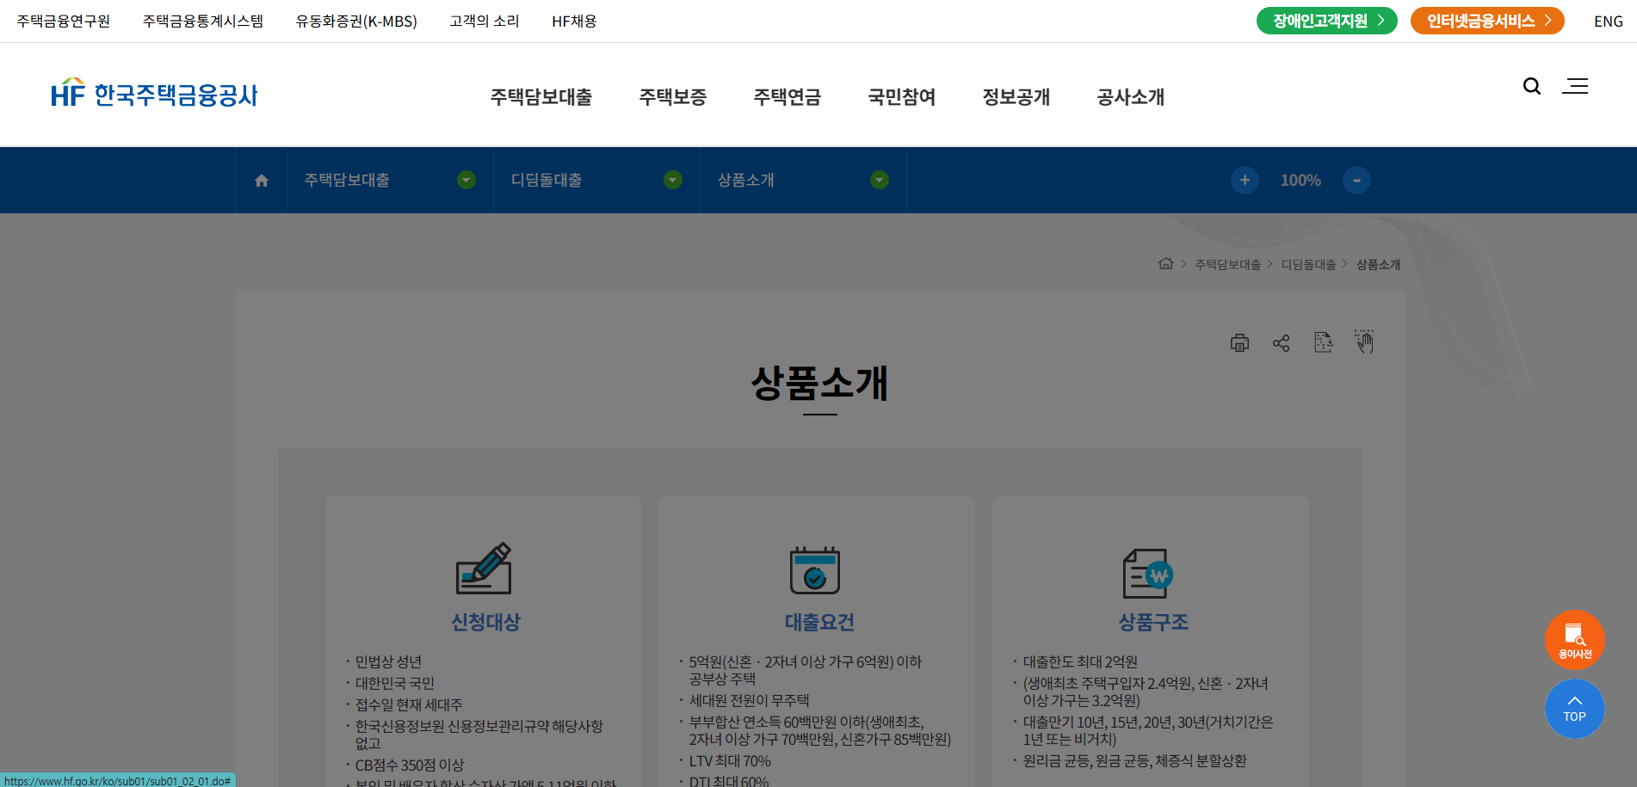
Task: Click the 인터넷금융서비스 orange button
Action: (x=1486, y=21)
